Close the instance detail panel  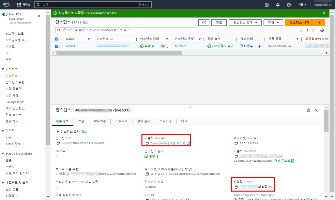(316, 110)
